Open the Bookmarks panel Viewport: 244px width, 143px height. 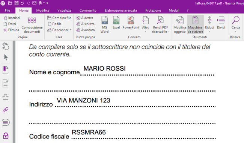[6, 70]
